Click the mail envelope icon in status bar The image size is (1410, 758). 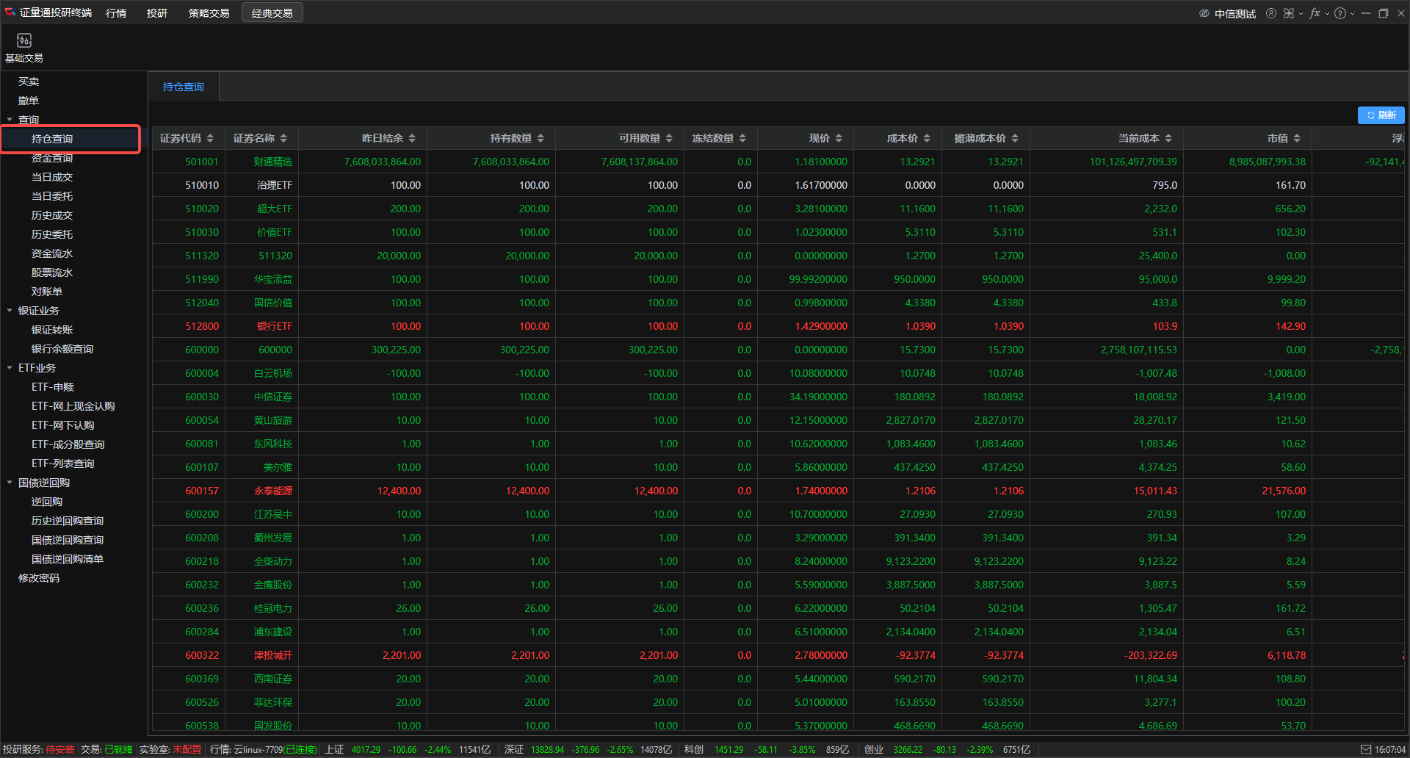1366,749
